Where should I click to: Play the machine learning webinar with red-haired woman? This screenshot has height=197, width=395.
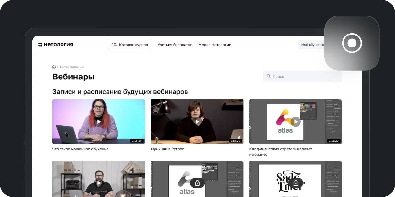click(x=99, y=122)
